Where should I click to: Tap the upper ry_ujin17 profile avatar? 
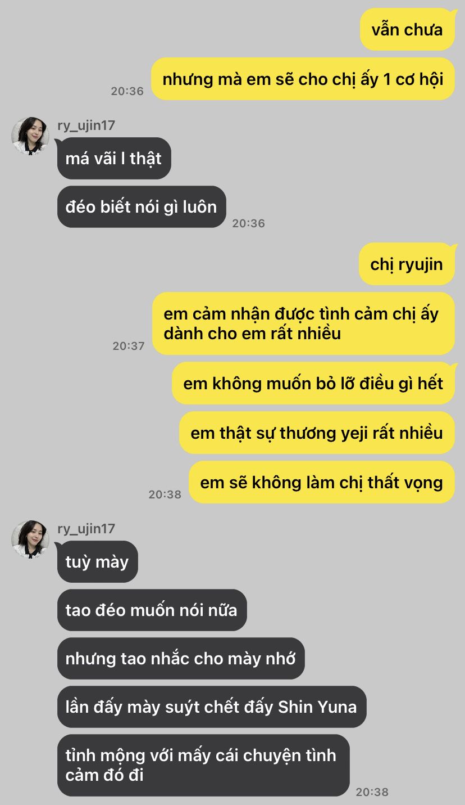[x=30, y=136]
